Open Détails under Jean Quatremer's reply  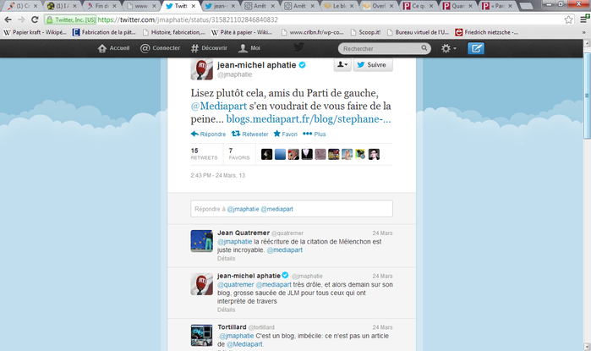[226, 259]
